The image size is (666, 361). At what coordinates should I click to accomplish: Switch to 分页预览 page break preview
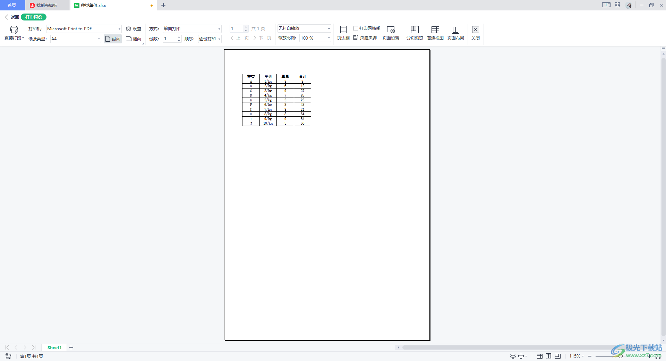click(x=415, y=33)
